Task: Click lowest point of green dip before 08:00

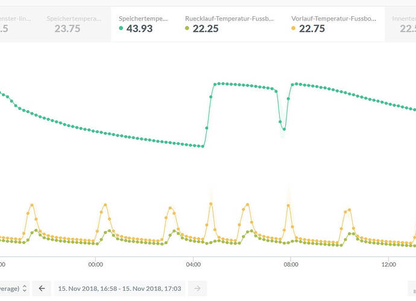Action: [x=284, y=129]
